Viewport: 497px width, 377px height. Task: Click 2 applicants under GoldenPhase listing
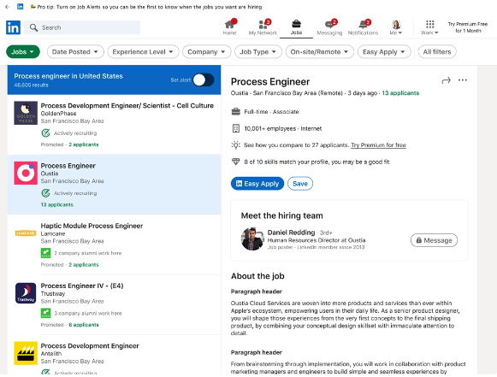(84, 144)
